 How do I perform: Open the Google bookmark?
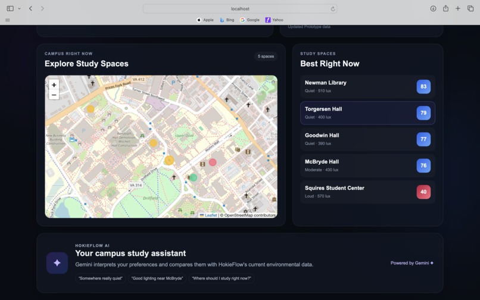pos(250,20)
